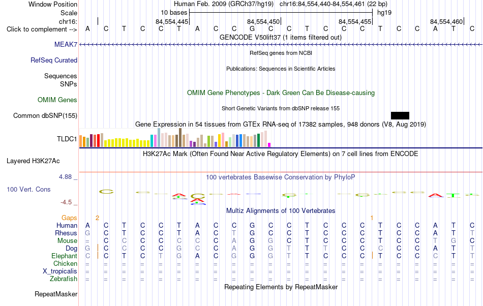Click the 'OMIM Gene Phenotypes' track title
Viewport: 483px width, 306px height.
point(281,93)
